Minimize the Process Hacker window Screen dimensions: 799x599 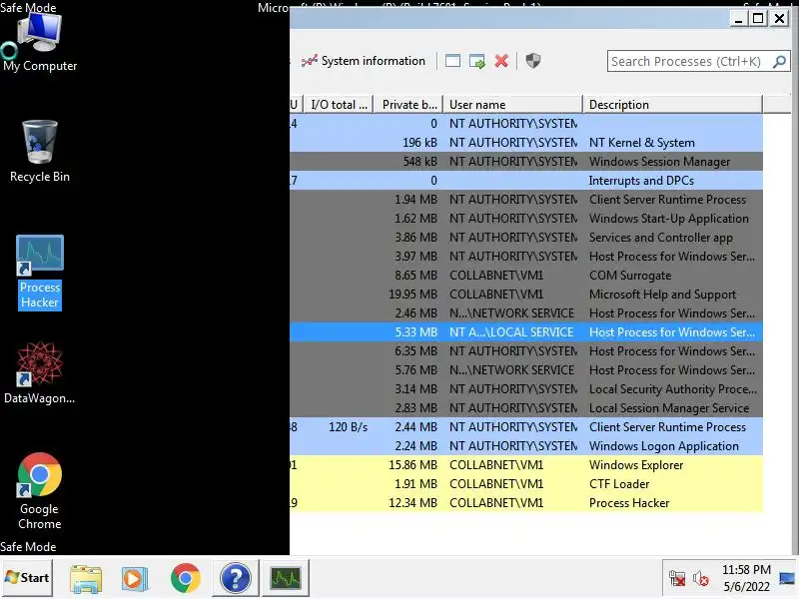[738, 19]
